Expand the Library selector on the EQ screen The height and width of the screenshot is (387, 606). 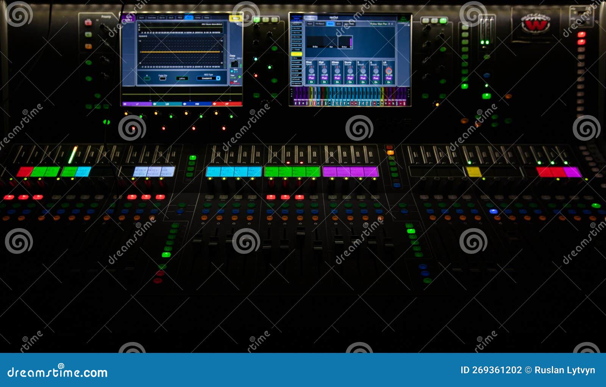183,78
